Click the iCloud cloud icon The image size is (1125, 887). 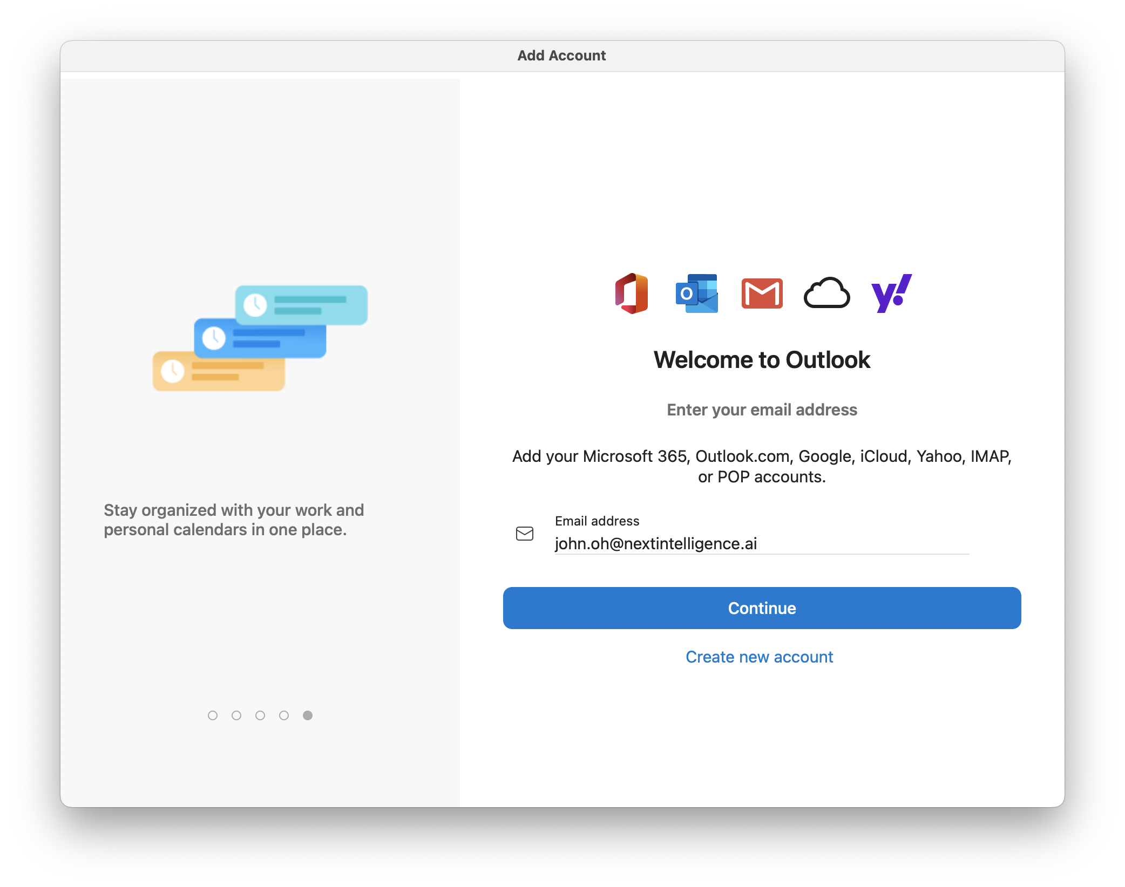coord(826,293)
